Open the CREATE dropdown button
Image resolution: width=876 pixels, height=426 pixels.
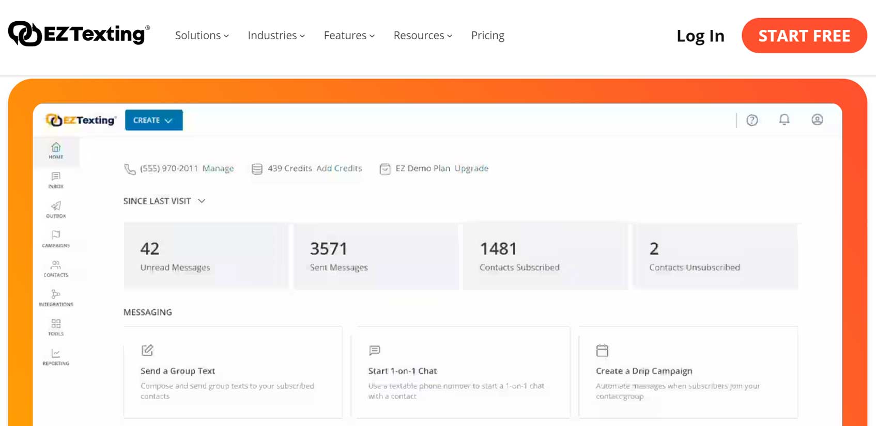coord(153,120)
